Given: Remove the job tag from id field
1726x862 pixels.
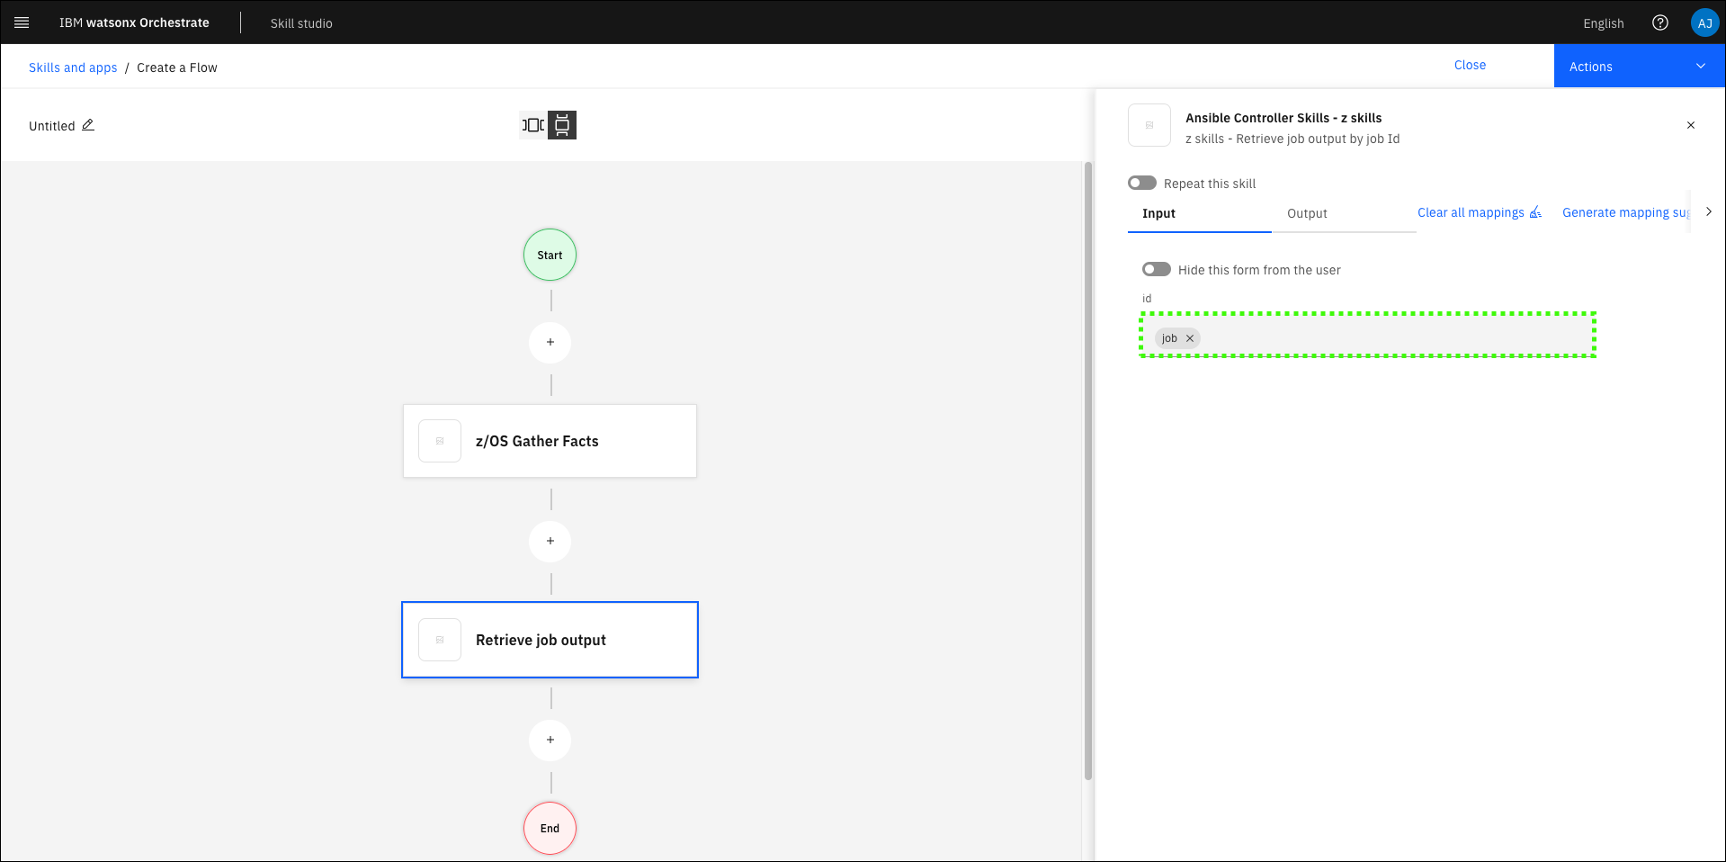Looking at the screenshot, I should coord(1190,338).
